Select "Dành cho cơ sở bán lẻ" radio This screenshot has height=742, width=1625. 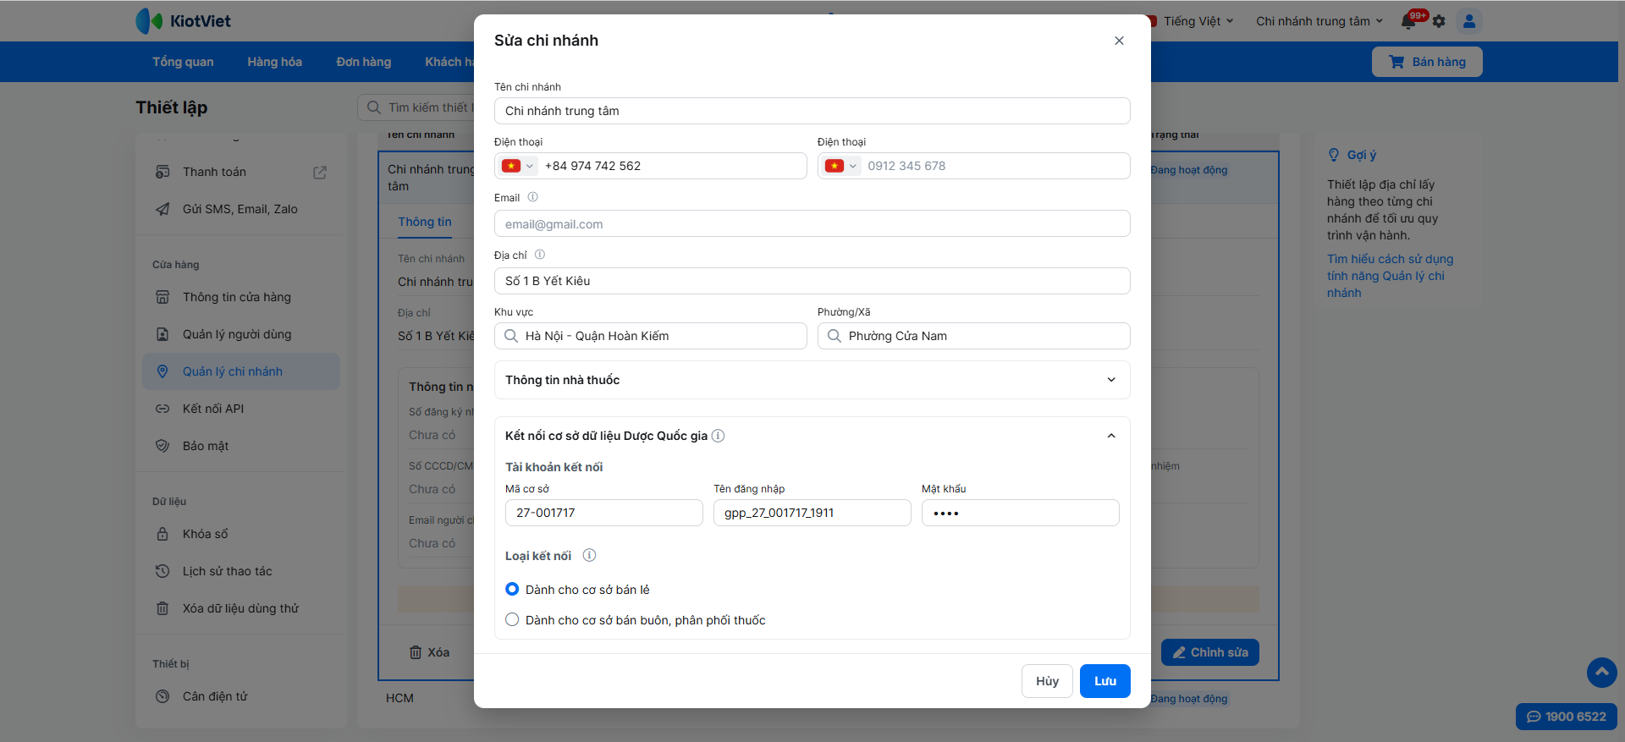click(x=512, y=590)
